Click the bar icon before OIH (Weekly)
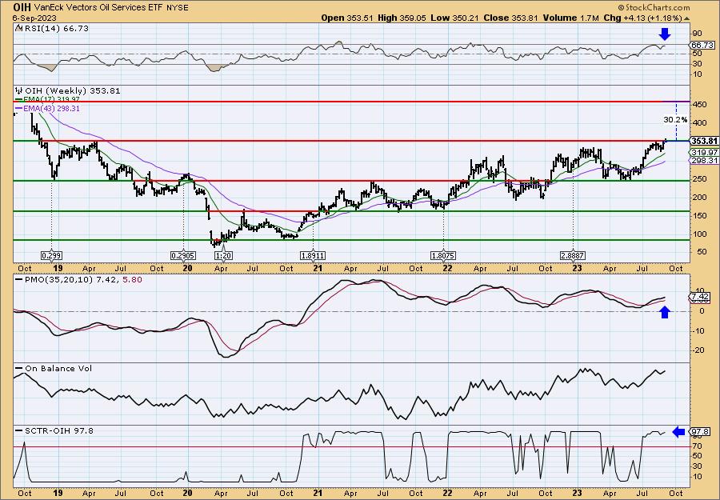The height and width of the screenshot is (500, 720). (x=19, y=90)
